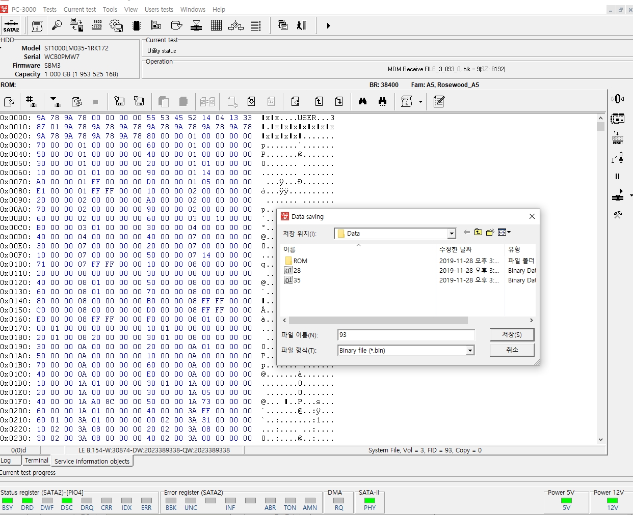Expand the save location Data dropdown
The height and width of the screenshot is (515, 633).
coord(451,234)
